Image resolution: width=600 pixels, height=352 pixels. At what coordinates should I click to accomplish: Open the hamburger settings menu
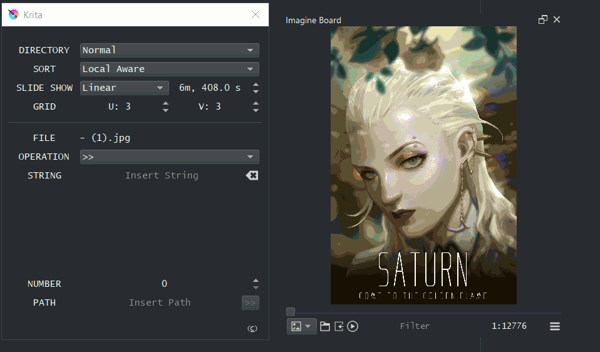coord(554,326)
